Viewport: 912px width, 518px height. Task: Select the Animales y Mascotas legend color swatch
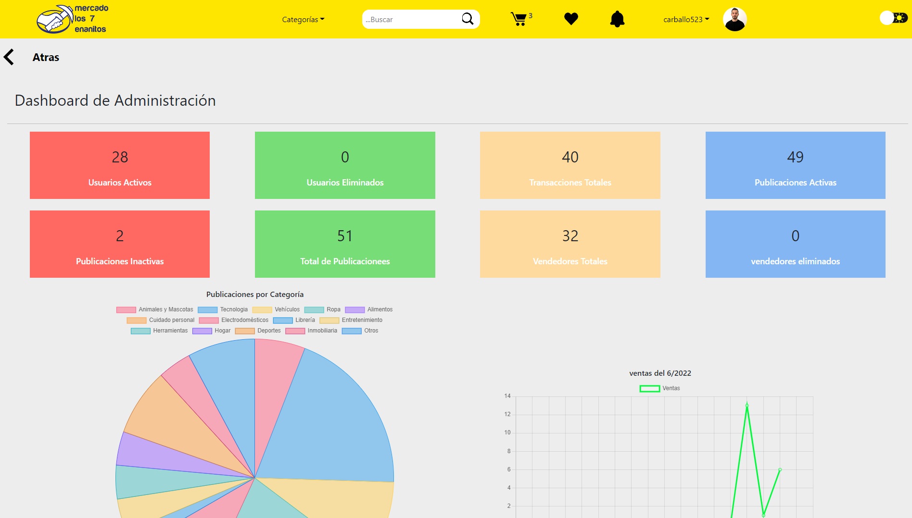126,309
